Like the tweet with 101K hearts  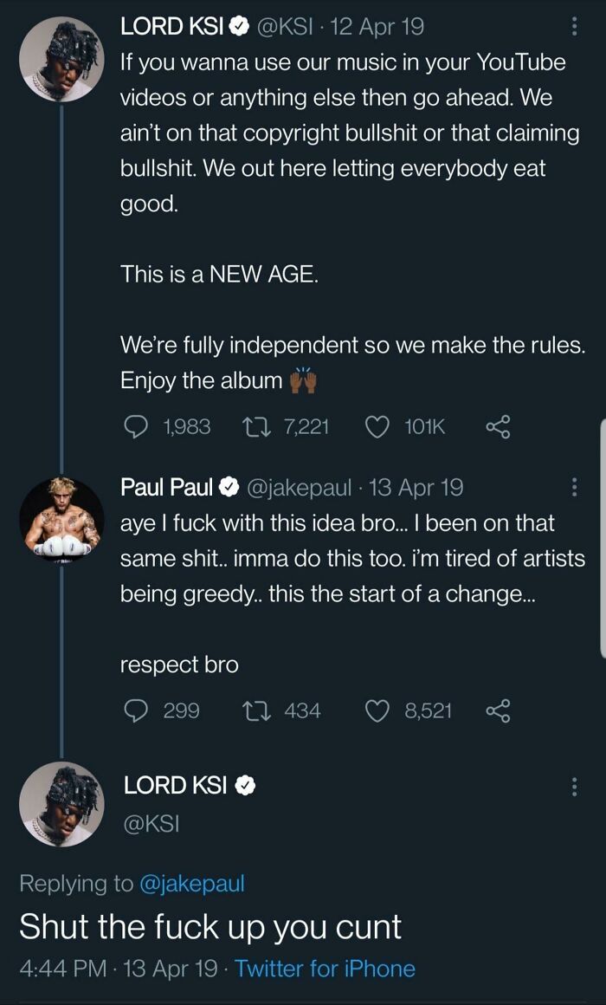(x=377, y=427)
